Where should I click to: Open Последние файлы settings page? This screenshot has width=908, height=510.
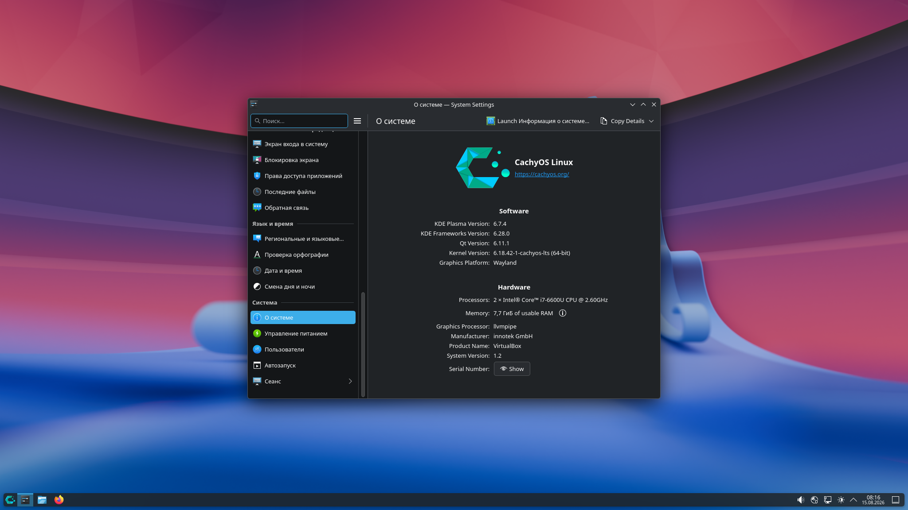tap(303, 192)
